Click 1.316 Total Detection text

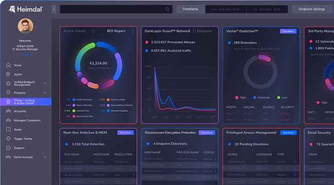[x=88, y=144]
